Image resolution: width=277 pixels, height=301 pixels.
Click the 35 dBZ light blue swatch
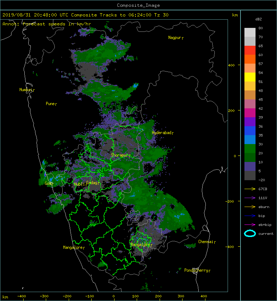(250, 139)
